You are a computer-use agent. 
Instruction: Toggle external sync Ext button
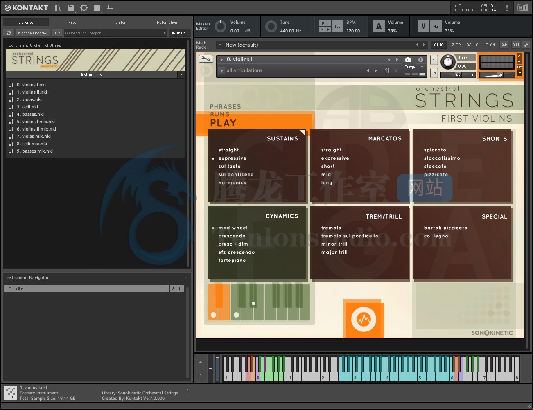coord(325,24)
